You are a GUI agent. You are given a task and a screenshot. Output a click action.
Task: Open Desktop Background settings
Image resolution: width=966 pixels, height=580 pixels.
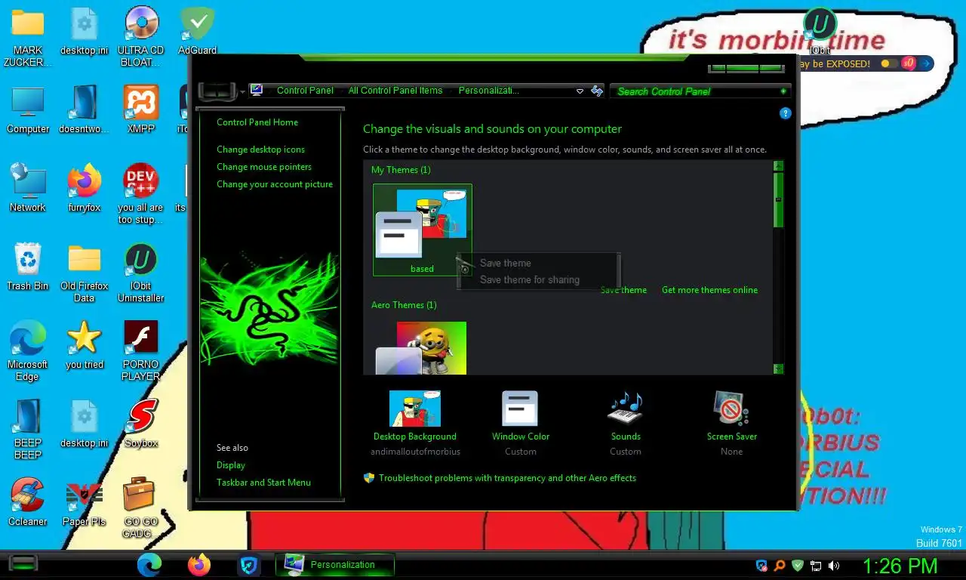415,423
